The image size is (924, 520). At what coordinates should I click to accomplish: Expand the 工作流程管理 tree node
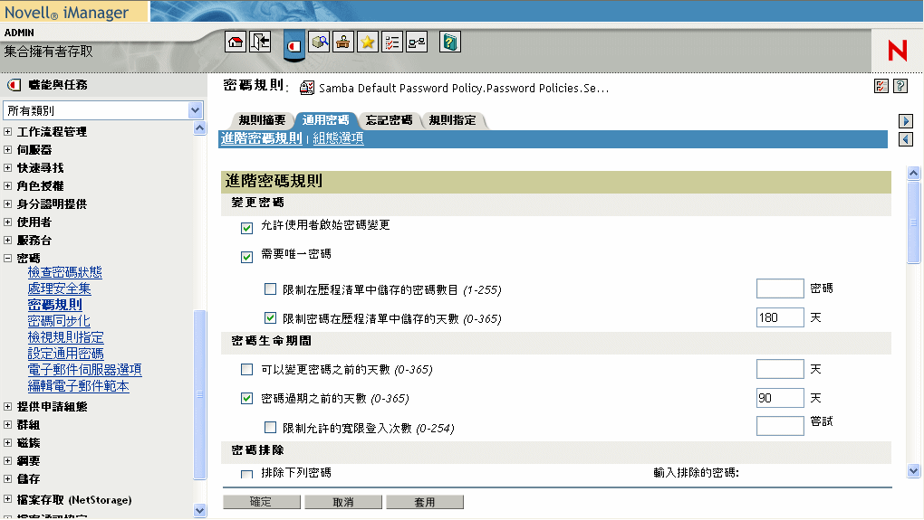click(x=7, y=132)
